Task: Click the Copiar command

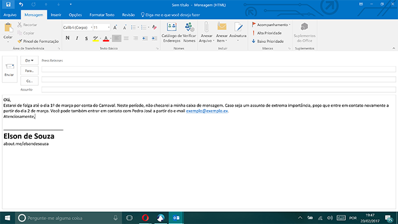Action: tap(26, 33)
